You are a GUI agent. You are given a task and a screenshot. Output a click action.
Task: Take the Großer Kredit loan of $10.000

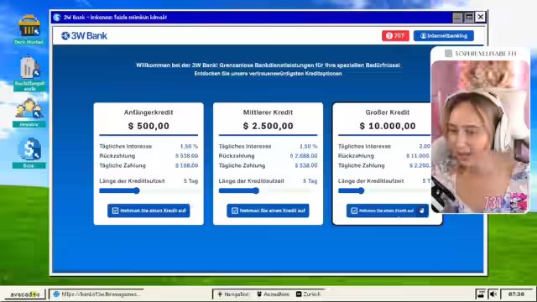click(388, 211)
